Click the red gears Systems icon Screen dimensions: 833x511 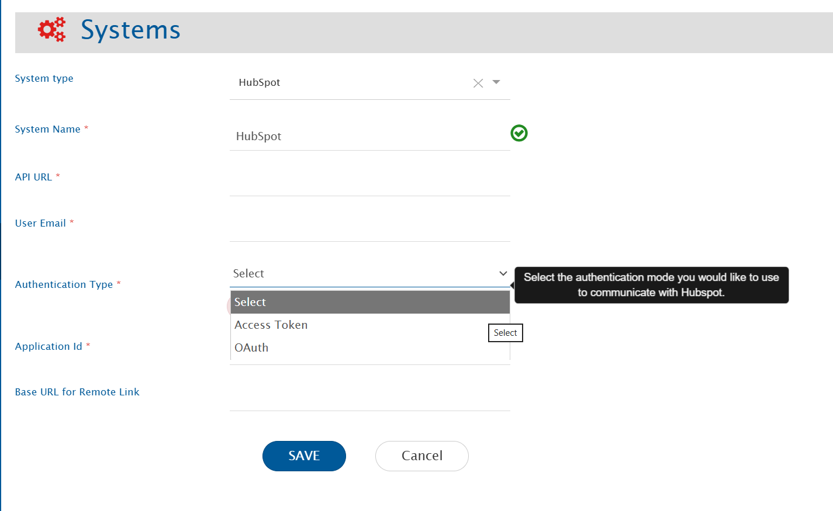(51, 30)
